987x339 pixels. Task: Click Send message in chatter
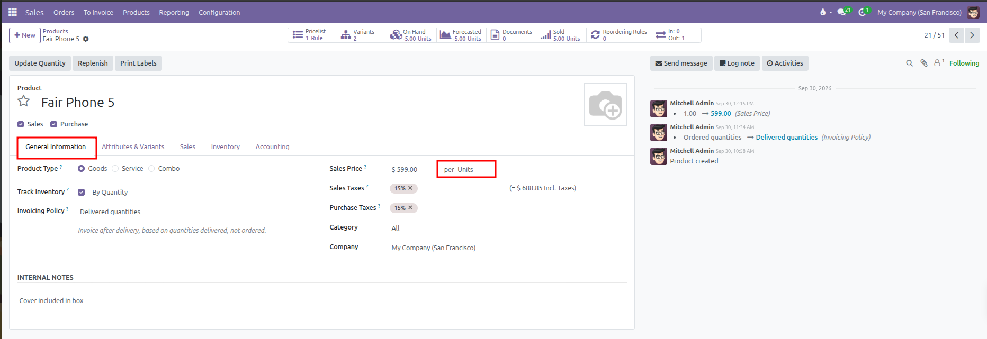tap(681, 63)
